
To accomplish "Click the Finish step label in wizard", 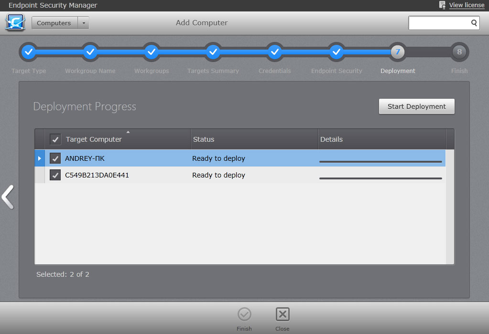I will [459, 71].
